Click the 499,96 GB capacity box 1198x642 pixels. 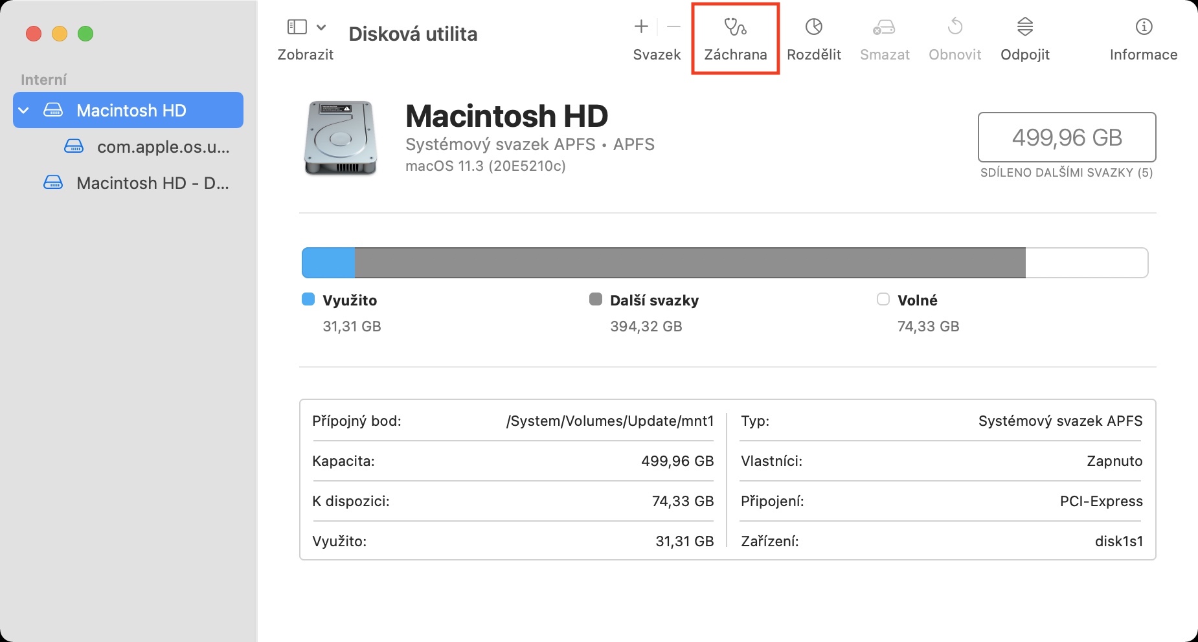click(1067, 137)
